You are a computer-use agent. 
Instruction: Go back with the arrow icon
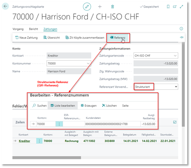point(5,6)
